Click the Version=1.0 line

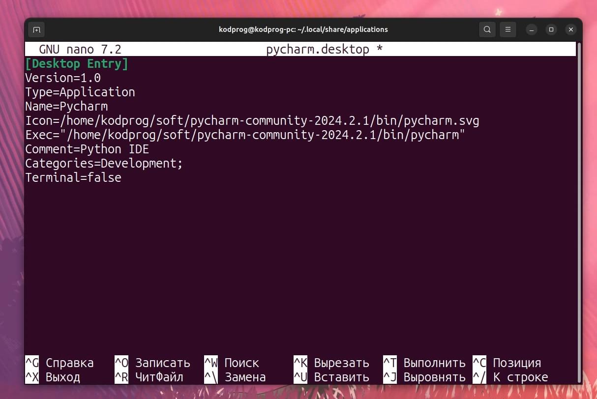pos(63,78)
